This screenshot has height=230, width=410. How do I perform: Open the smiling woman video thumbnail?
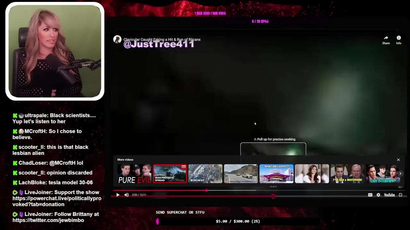tap(312, 174)
